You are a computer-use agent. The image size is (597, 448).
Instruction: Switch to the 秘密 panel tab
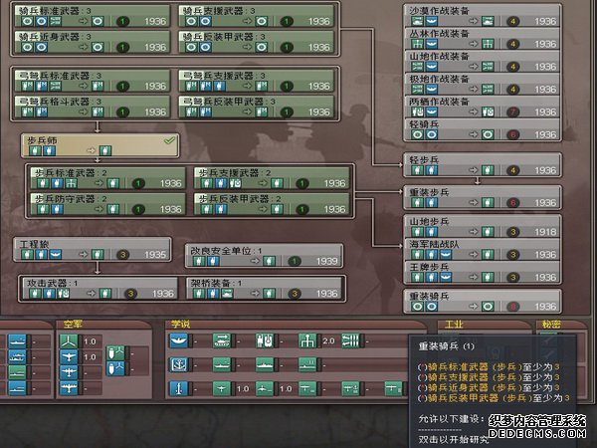tap(551, 325)
